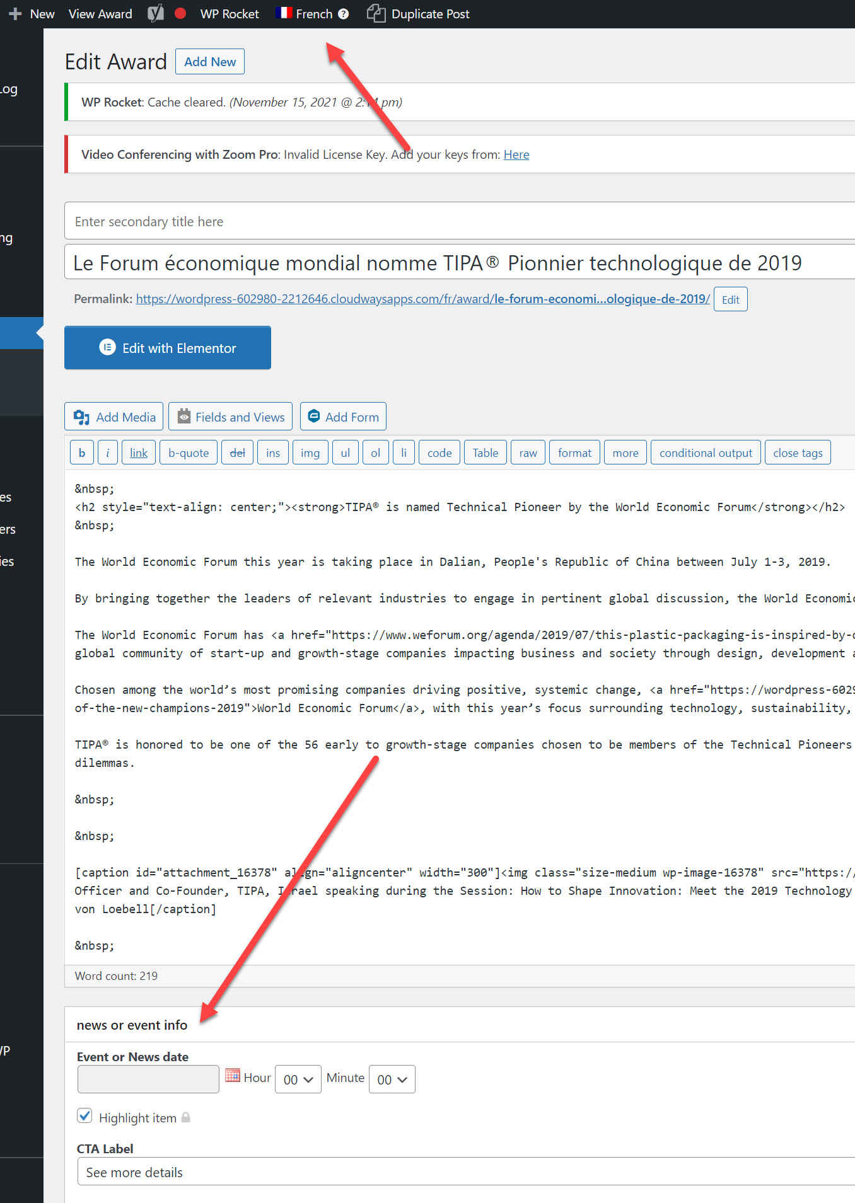Click View Award in admin bar
This screenshot has width=855, height=1203.
(100, 14)
